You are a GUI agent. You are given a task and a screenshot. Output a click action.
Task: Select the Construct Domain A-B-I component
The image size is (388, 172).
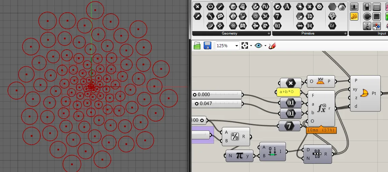coord(272,151)
